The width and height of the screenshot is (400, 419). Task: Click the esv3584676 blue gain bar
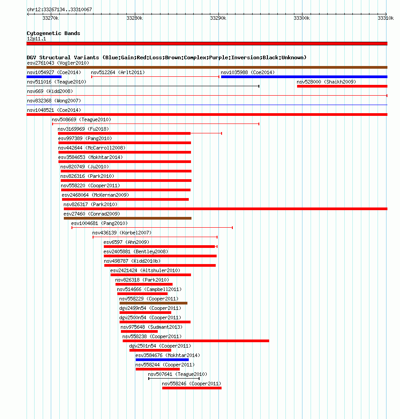tap(162, 360)
